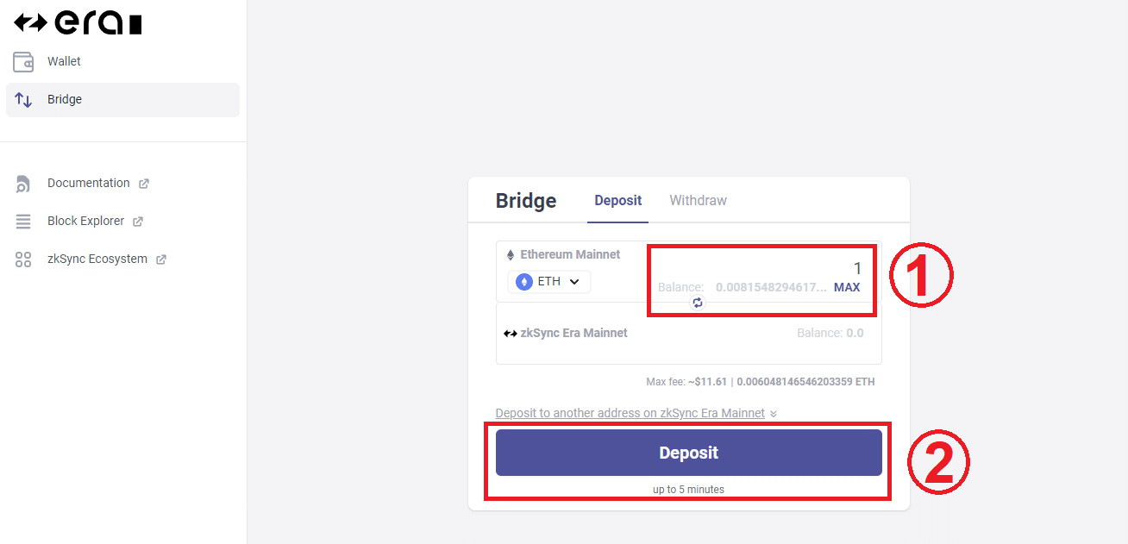Select the Deposit tab
The image size is (1128, 544).
coord(617,200)
